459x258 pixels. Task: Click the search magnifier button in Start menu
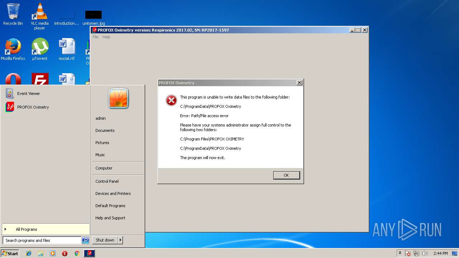click(x=85, y=240)
